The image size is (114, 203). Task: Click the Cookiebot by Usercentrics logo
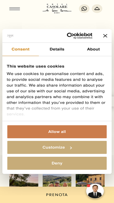tap(80, 36)
